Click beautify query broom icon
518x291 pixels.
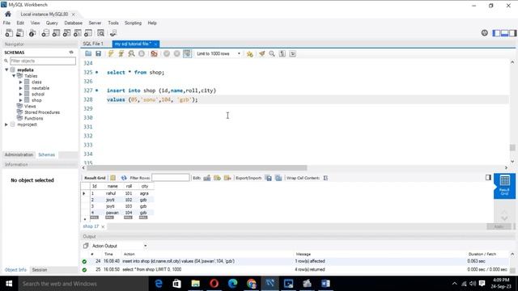tap(262, 53)
